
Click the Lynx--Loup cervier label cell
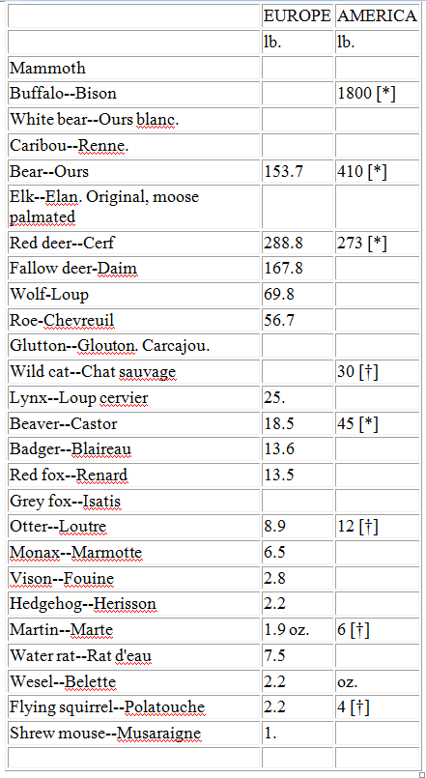tap(134, 398)
